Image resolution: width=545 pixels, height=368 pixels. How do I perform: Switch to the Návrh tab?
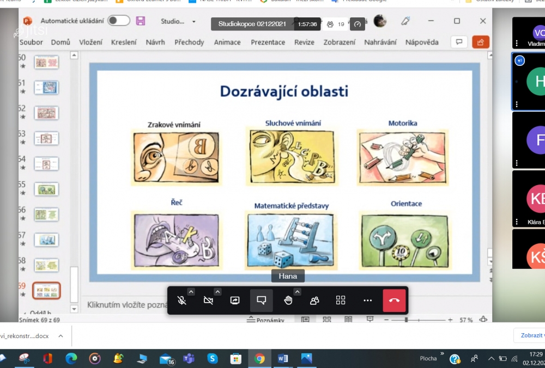[x=155, y=42]
